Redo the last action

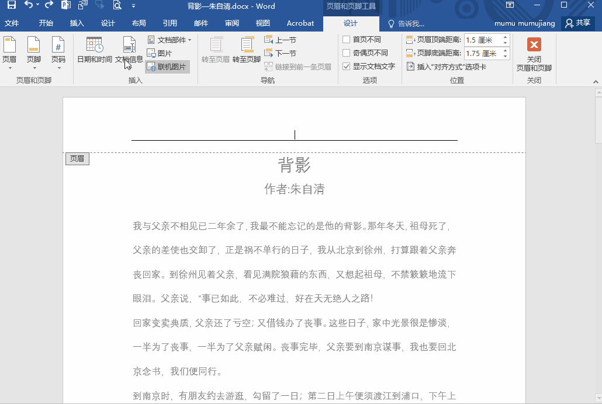click(x=49, y=5)
